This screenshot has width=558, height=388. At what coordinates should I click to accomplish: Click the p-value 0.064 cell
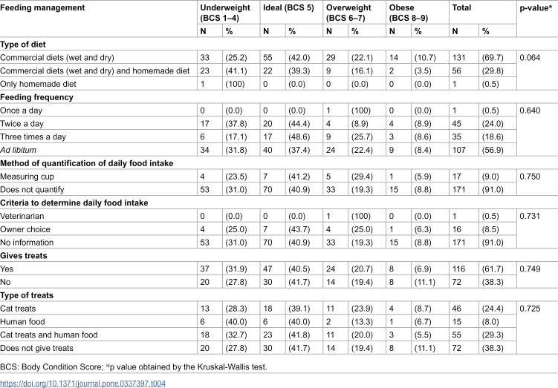(530, 58)
